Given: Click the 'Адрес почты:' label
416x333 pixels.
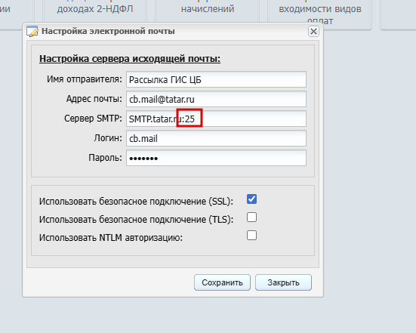Looking at the screenshot, I should (x=94, y=99).
